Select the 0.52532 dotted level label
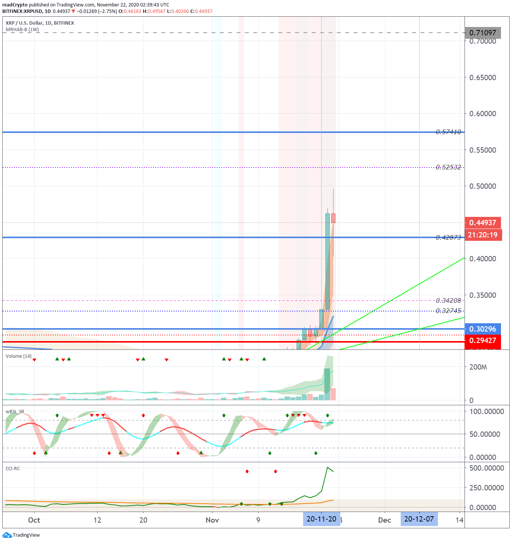This screenshot has height=542, width=512. coord(449,167)
